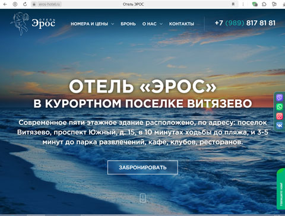Open the extensions puzzle icon
This screenshot has height=216, width=285.
(x=264, y=4)
